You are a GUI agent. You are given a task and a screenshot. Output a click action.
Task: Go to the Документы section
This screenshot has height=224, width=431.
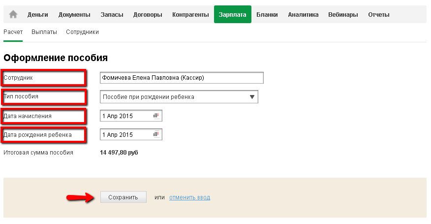[74, 14]
